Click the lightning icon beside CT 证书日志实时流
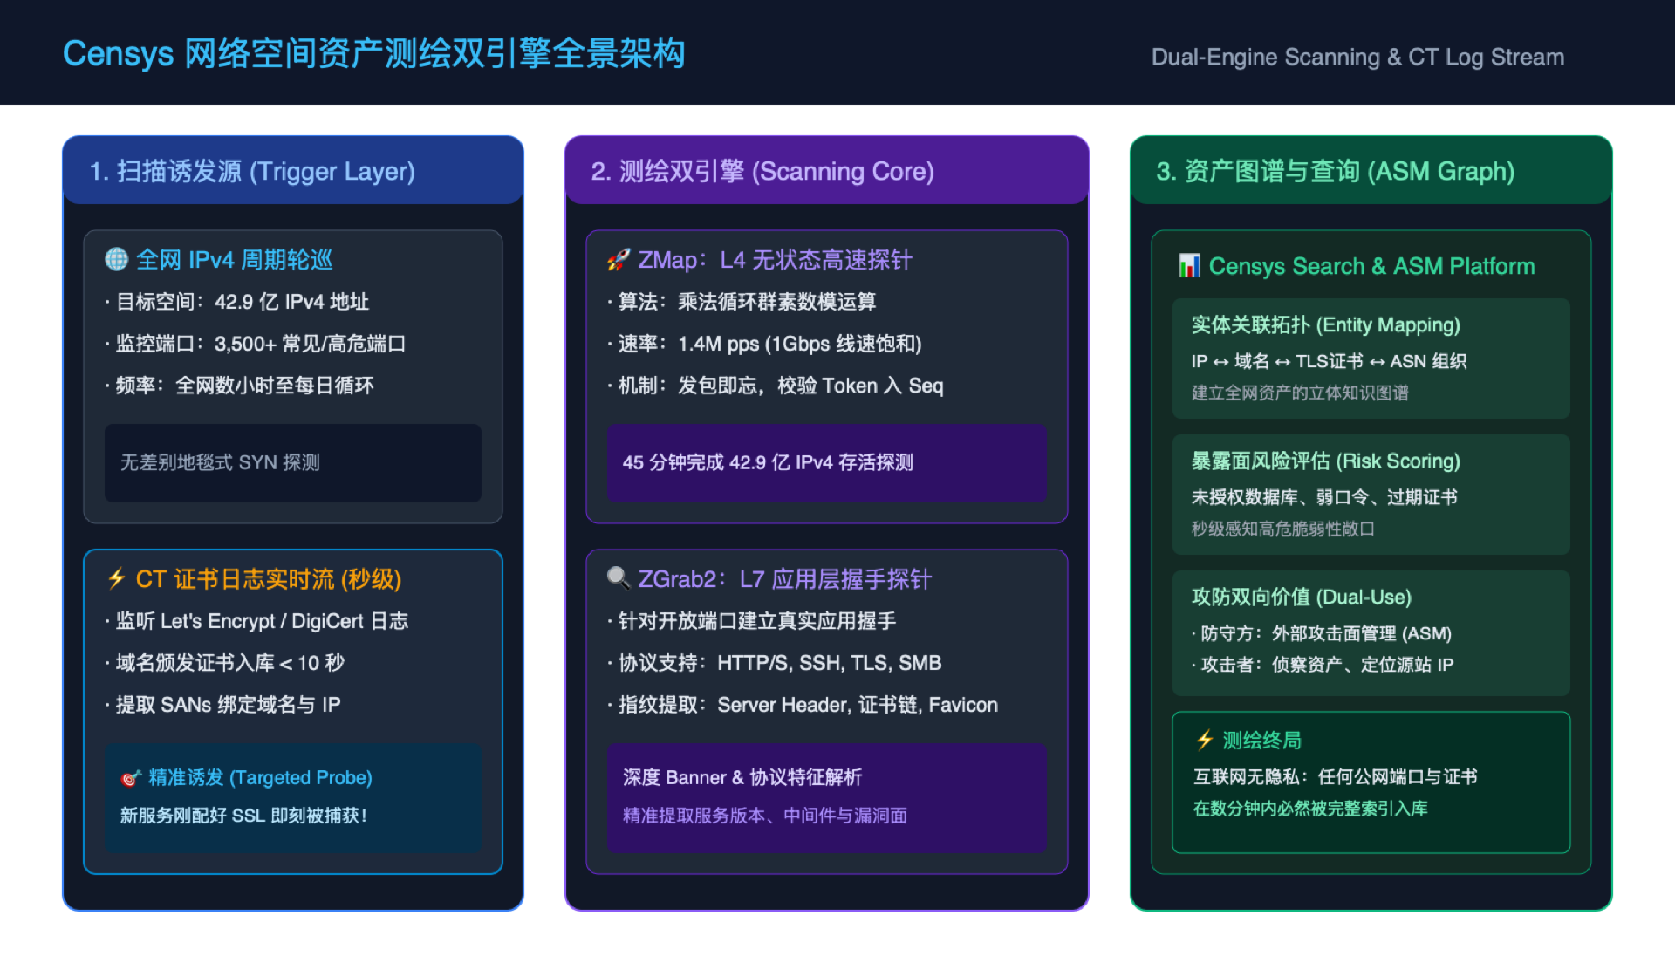This screenshot has width=1675, height=963. [116, 578]
